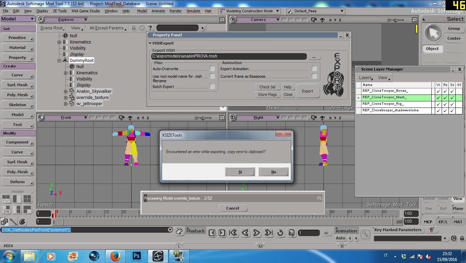Click the colored keys icon beside Key Marked Parameters
The image size is (466, 263).
(x=431, y=230)
